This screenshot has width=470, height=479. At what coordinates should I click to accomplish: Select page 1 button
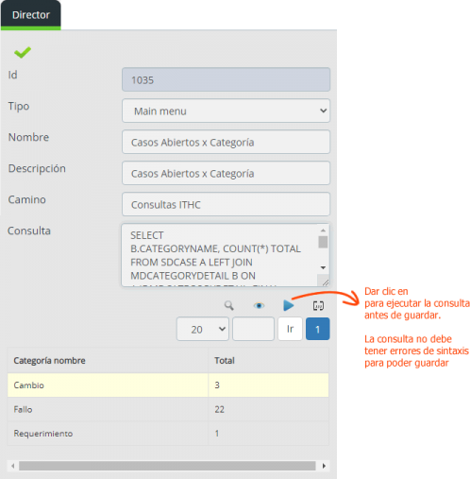tap(318, 329)
